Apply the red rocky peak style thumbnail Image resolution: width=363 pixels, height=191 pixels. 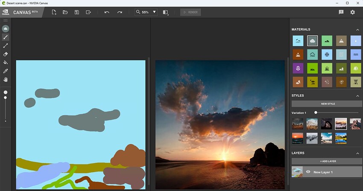pyautogui.click(x=355, y=124)
